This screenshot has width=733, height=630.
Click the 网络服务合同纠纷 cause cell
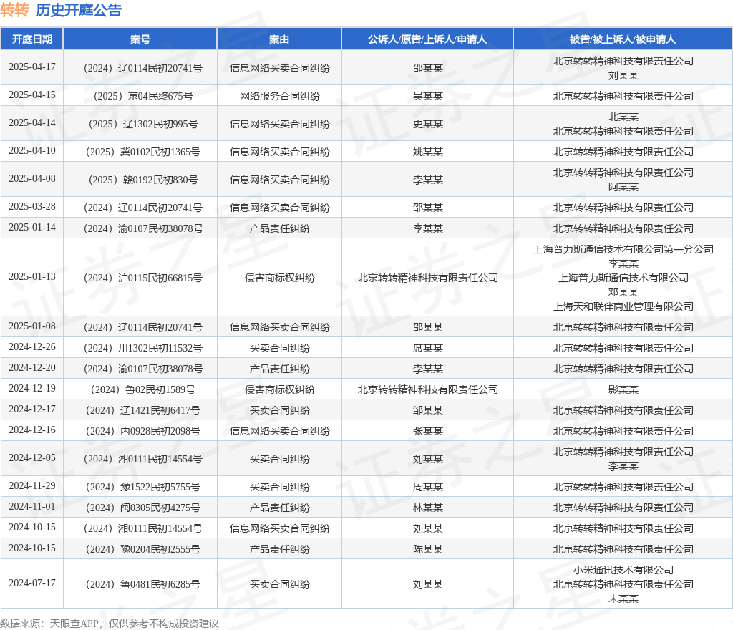pyautogui.click(x=280, y=96)
